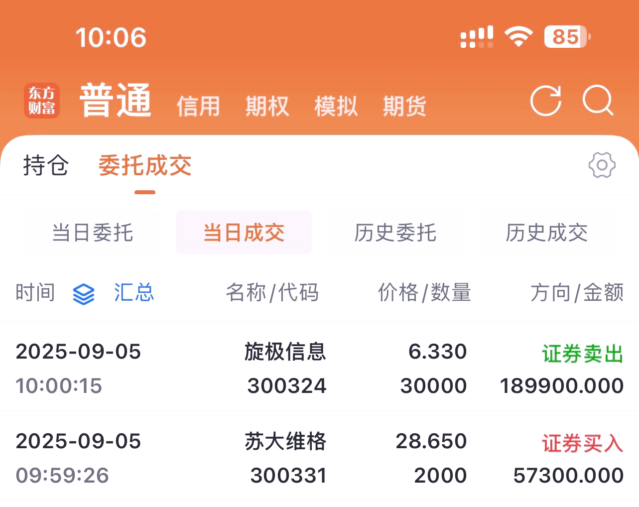Tap the green 证券卖出 label
Screen dimensions: 639x507
tap(583, 354)
